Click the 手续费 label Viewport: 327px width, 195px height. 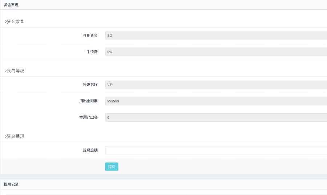[x=92, y=52]
